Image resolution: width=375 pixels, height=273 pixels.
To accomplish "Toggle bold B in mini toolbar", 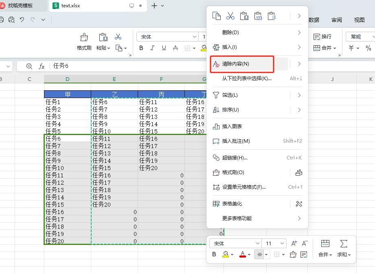I will coord(214,254).
